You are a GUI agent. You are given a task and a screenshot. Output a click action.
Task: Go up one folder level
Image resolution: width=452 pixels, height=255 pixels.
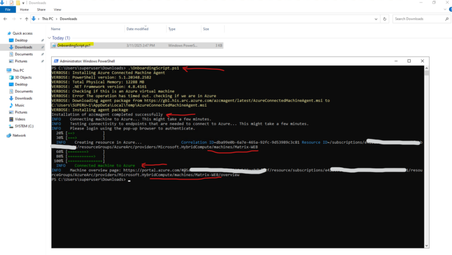pos(26,19)
